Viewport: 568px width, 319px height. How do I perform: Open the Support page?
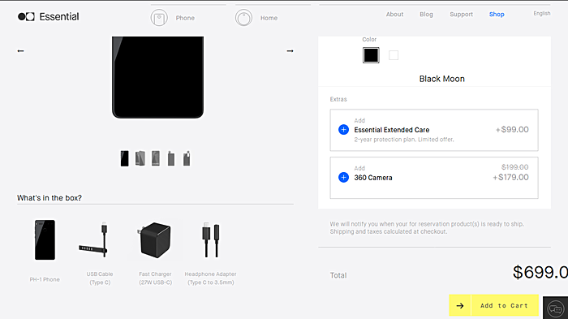[x=461, y=14]
